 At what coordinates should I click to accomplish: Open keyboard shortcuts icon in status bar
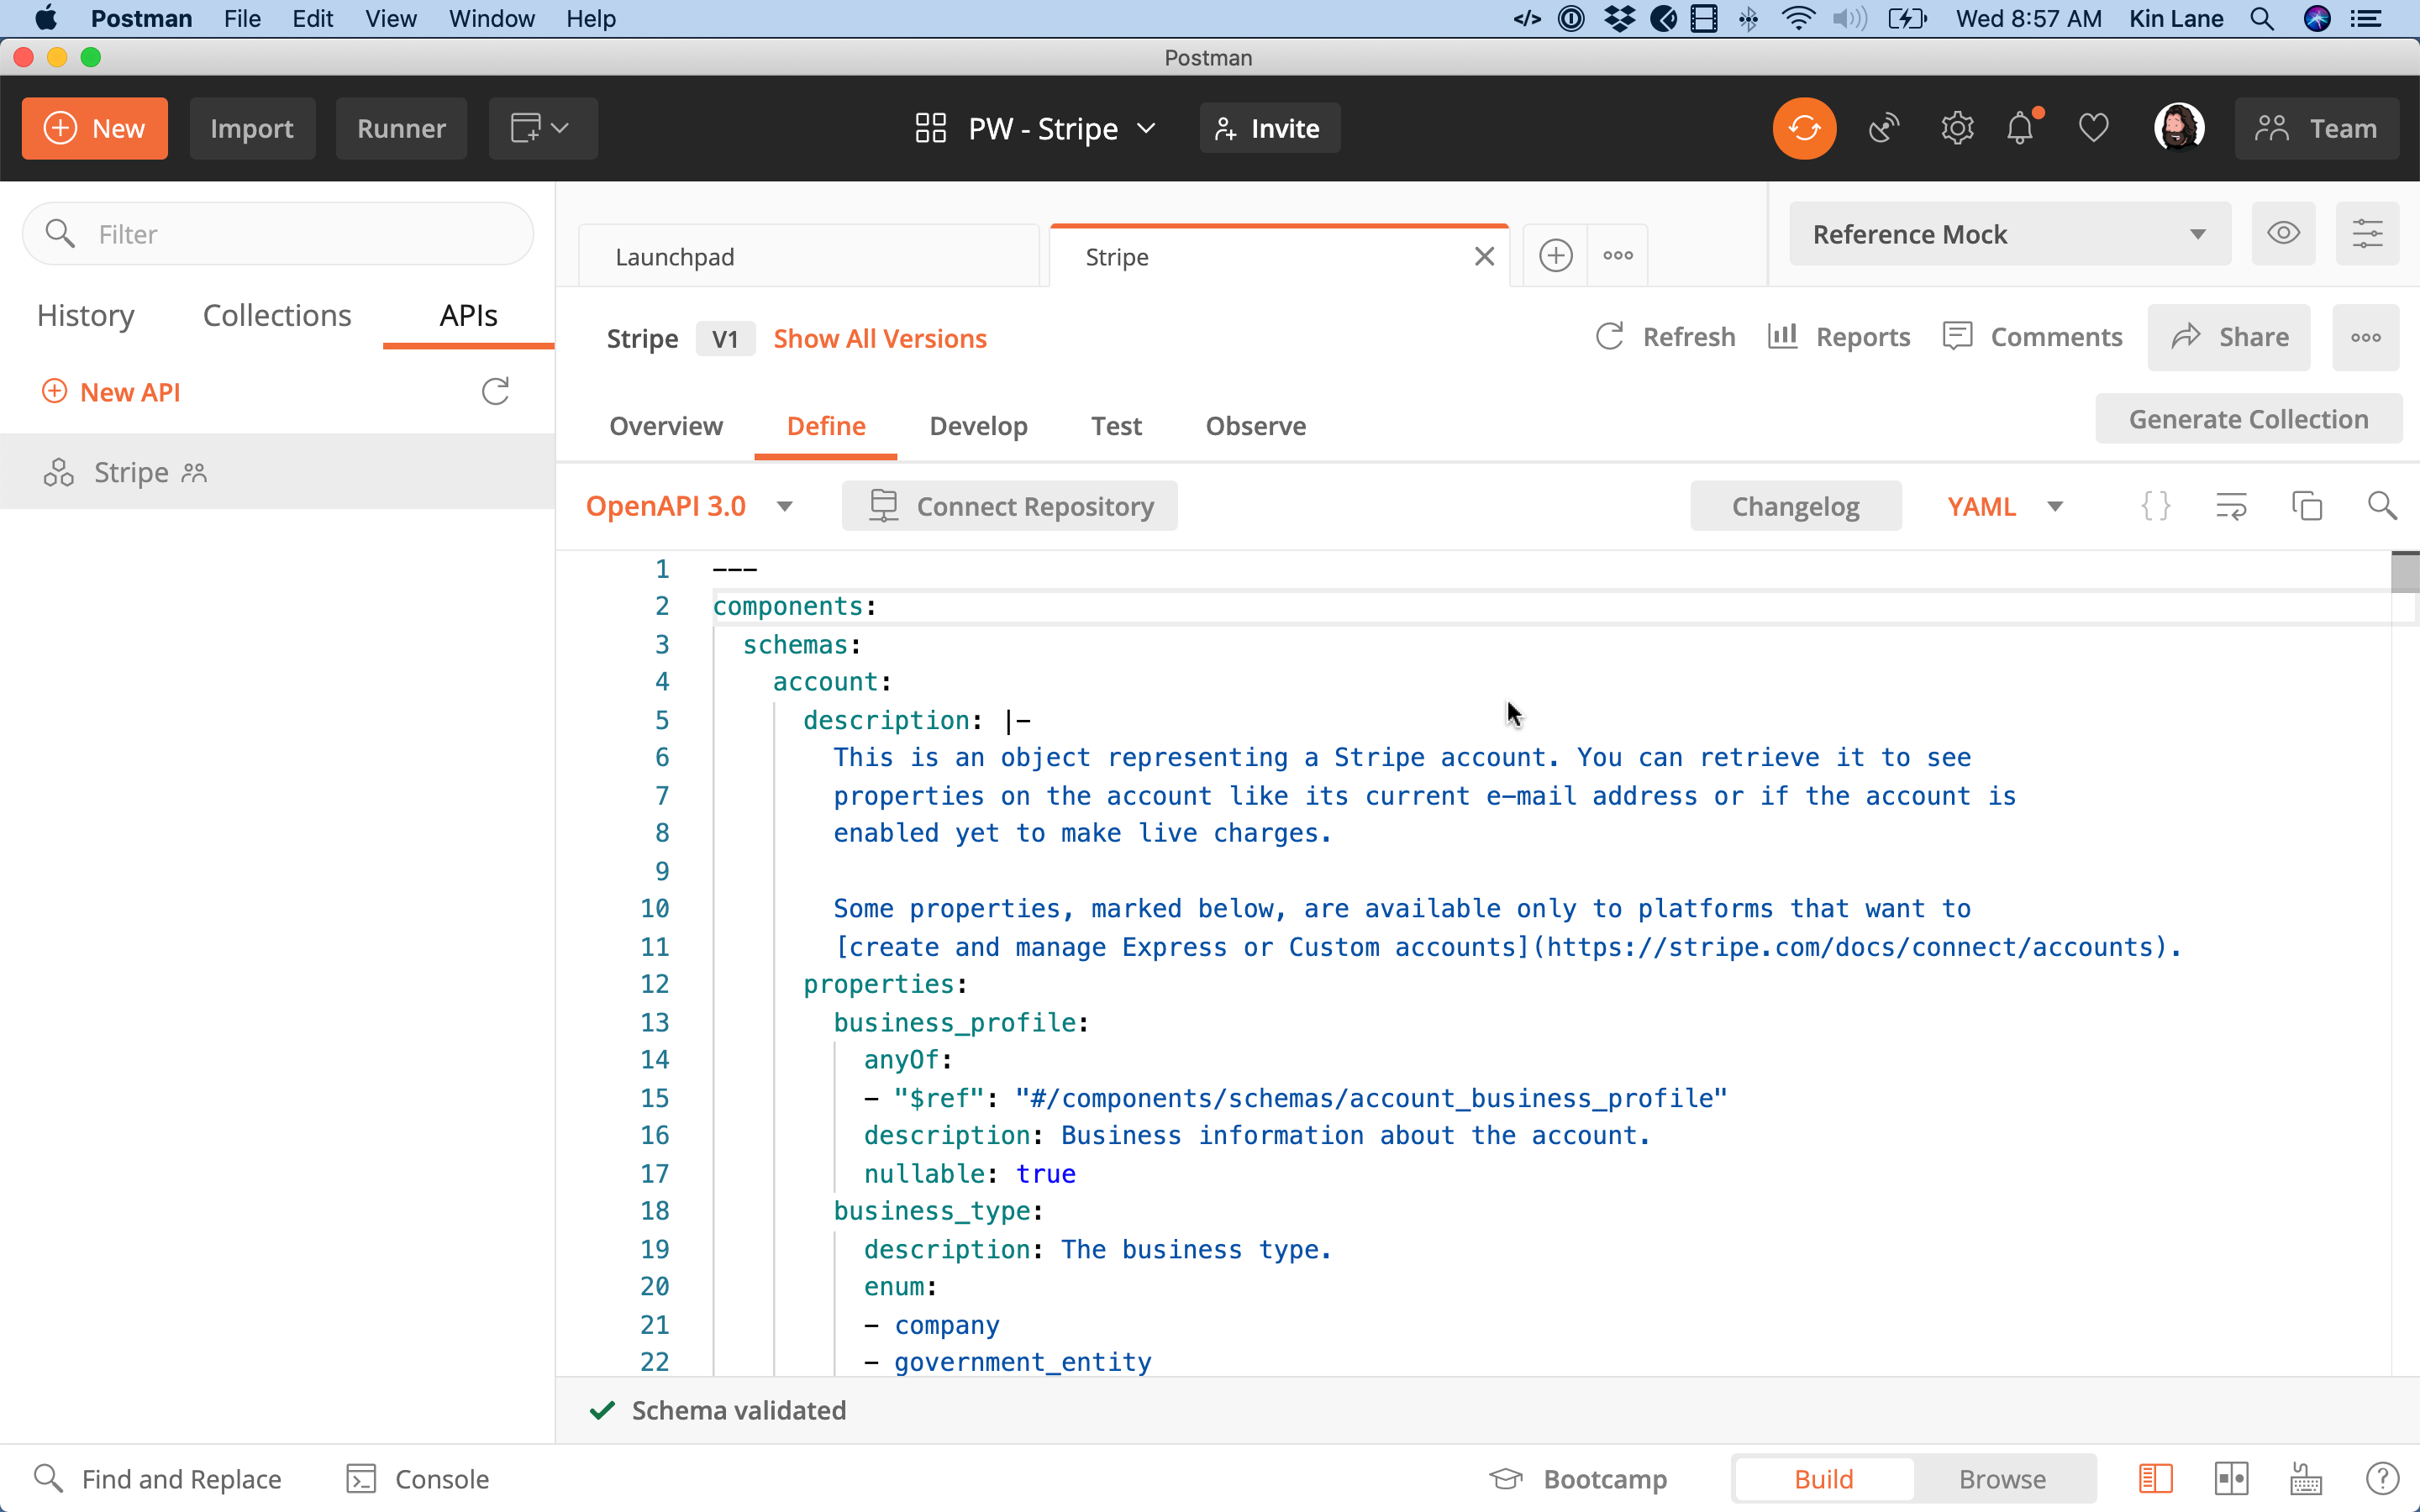pyautogui.click(x=2307, y=1478)
